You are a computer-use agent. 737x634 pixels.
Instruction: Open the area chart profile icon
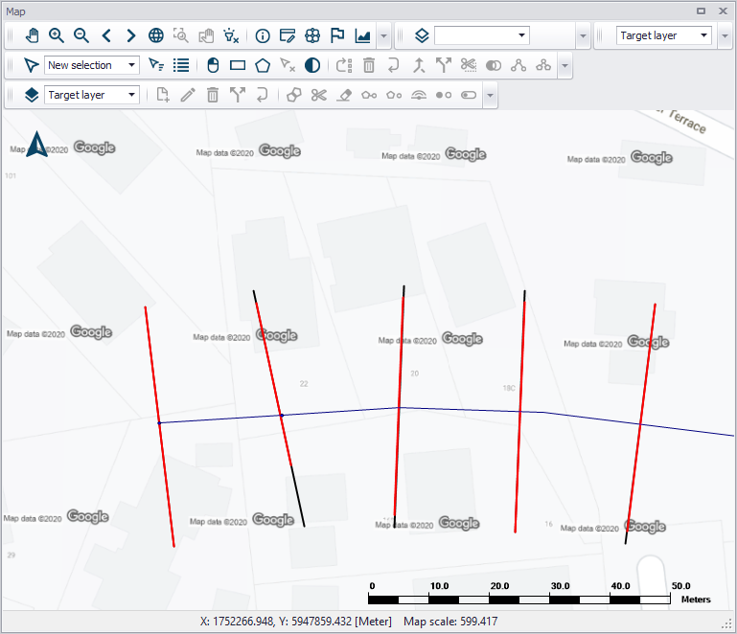(x=362, y=35)
